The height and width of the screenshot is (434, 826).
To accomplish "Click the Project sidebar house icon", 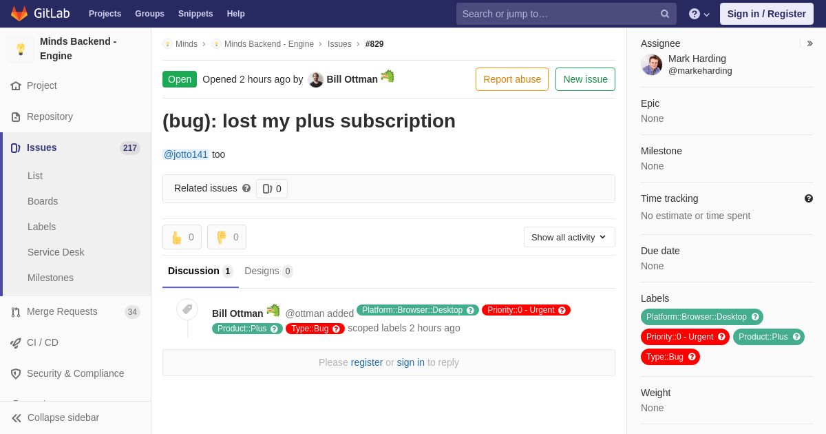I will click(16, 86).
